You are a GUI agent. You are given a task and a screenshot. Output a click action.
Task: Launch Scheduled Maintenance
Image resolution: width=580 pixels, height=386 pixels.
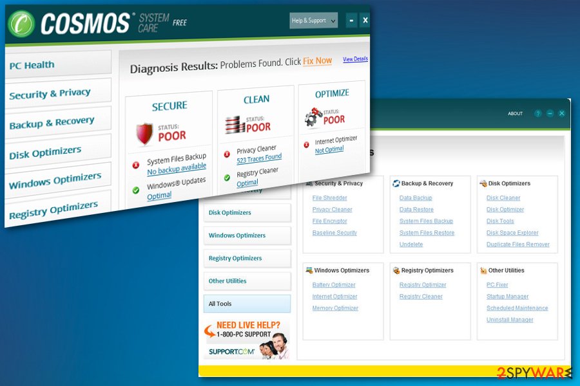(x=517, y=308)
